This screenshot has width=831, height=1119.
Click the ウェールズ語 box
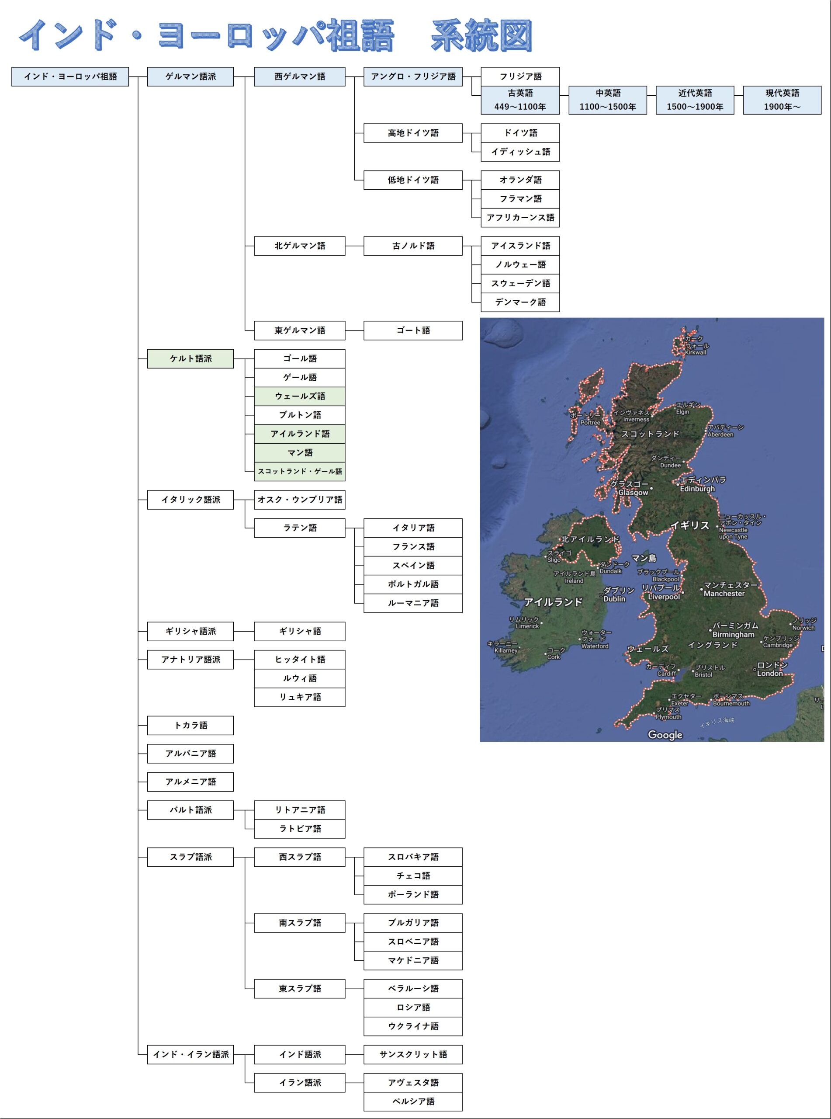pyautogui.click(x=300, y=396)
